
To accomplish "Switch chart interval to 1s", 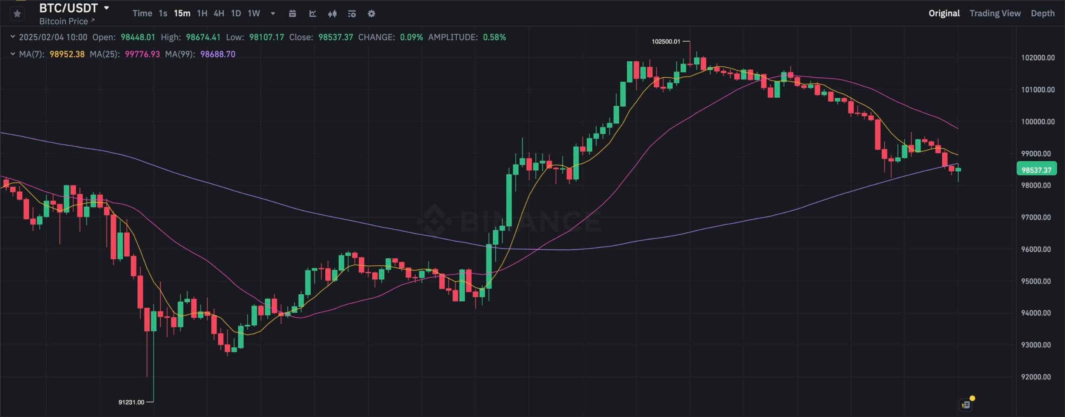I will (163, 13).
